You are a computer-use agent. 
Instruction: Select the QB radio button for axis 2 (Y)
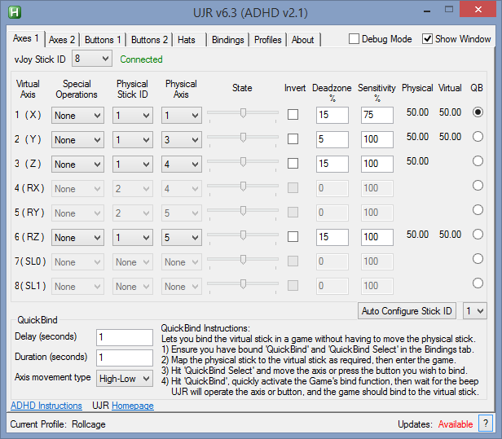[478, 137]
